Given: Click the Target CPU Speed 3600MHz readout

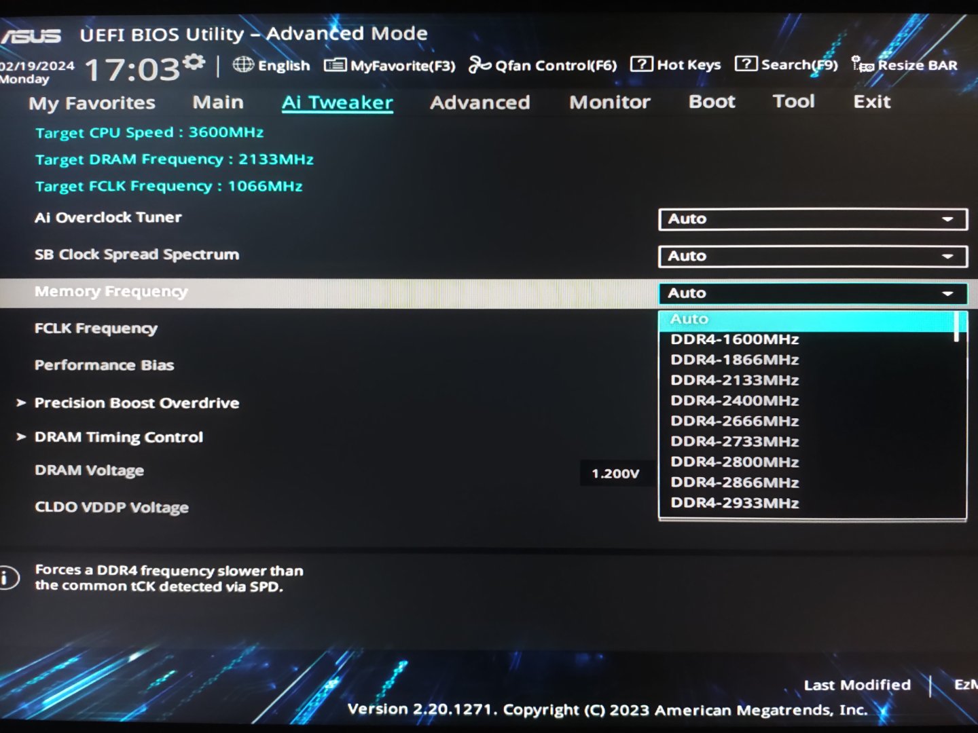Looking at the screenshot, I should pos(149,132).
